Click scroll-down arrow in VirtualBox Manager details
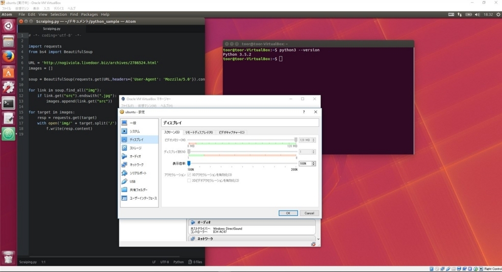Viewport: 502px width, 272px height. coord(318,239)
